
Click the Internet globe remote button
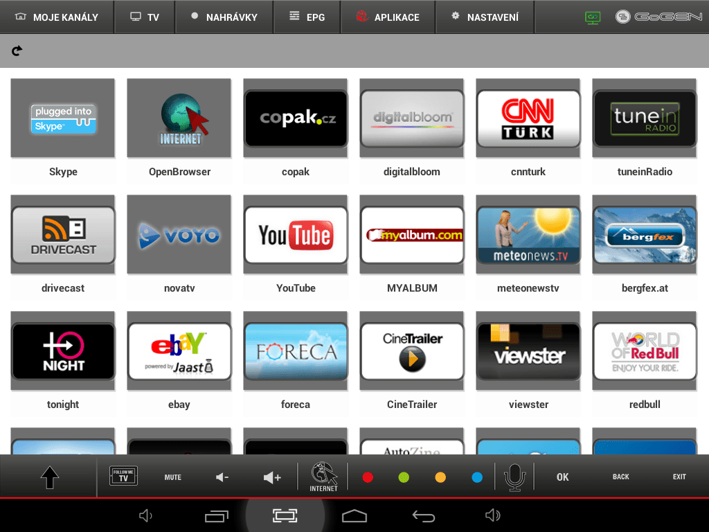click(323, 477)
